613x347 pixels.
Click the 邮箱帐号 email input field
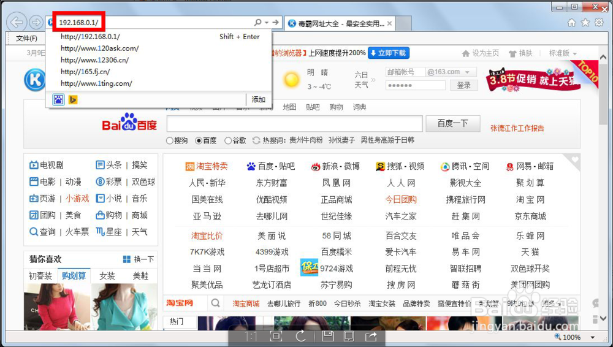coord(405,72)
